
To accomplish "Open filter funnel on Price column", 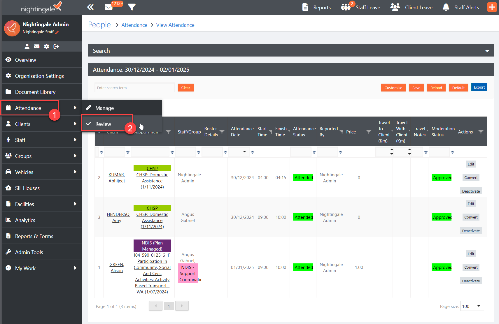I will [369, 132].
